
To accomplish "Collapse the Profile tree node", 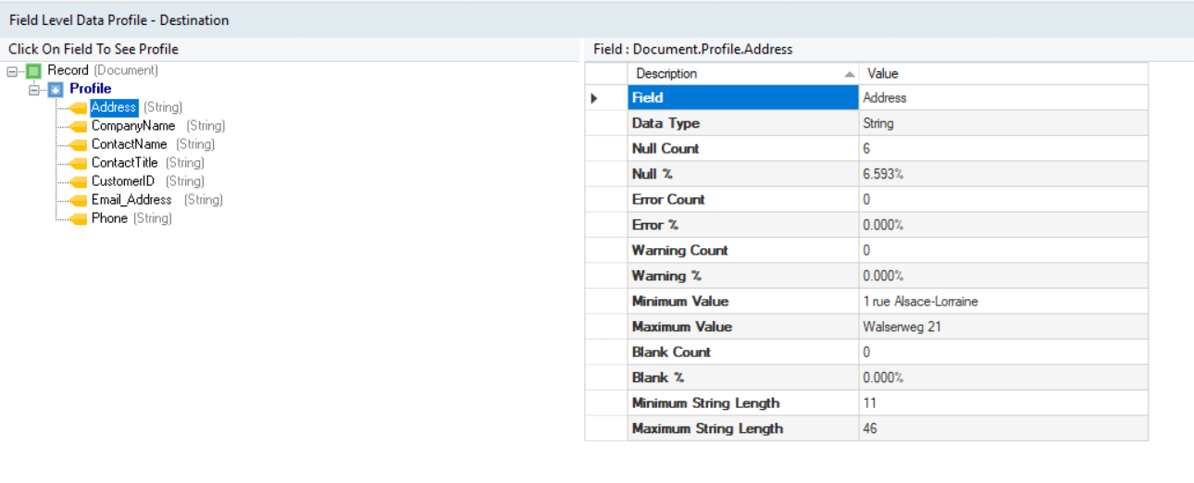I will coord(34,90).
